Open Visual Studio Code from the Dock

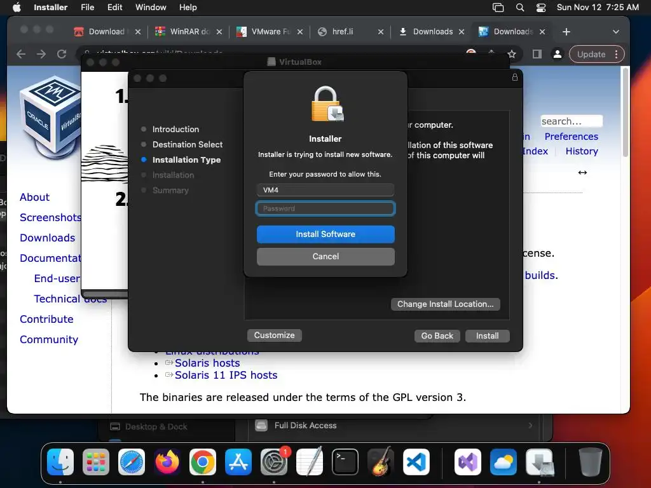pos(416,462)
